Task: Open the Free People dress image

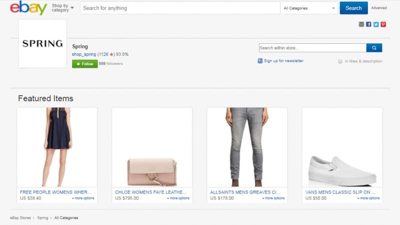Action: tap(57, 147)
